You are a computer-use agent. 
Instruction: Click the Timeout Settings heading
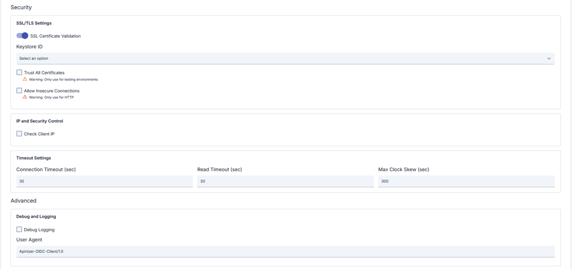(x=34, y=158)
